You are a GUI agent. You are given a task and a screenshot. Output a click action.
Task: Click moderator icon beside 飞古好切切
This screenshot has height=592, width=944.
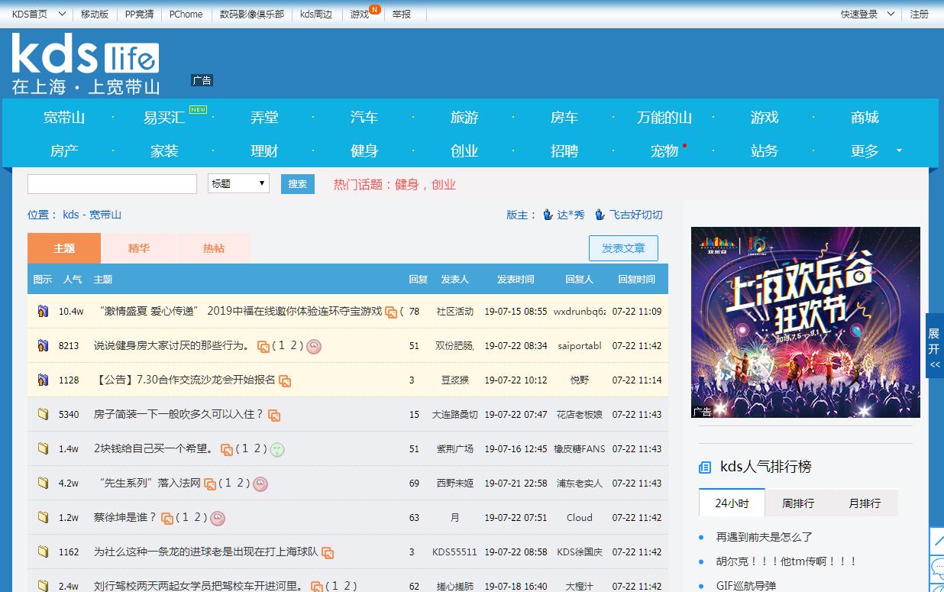(x=600, y=215)
